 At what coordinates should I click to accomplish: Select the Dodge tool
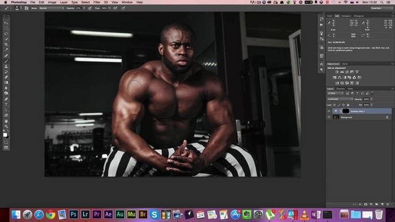click(x=6, y=93)
